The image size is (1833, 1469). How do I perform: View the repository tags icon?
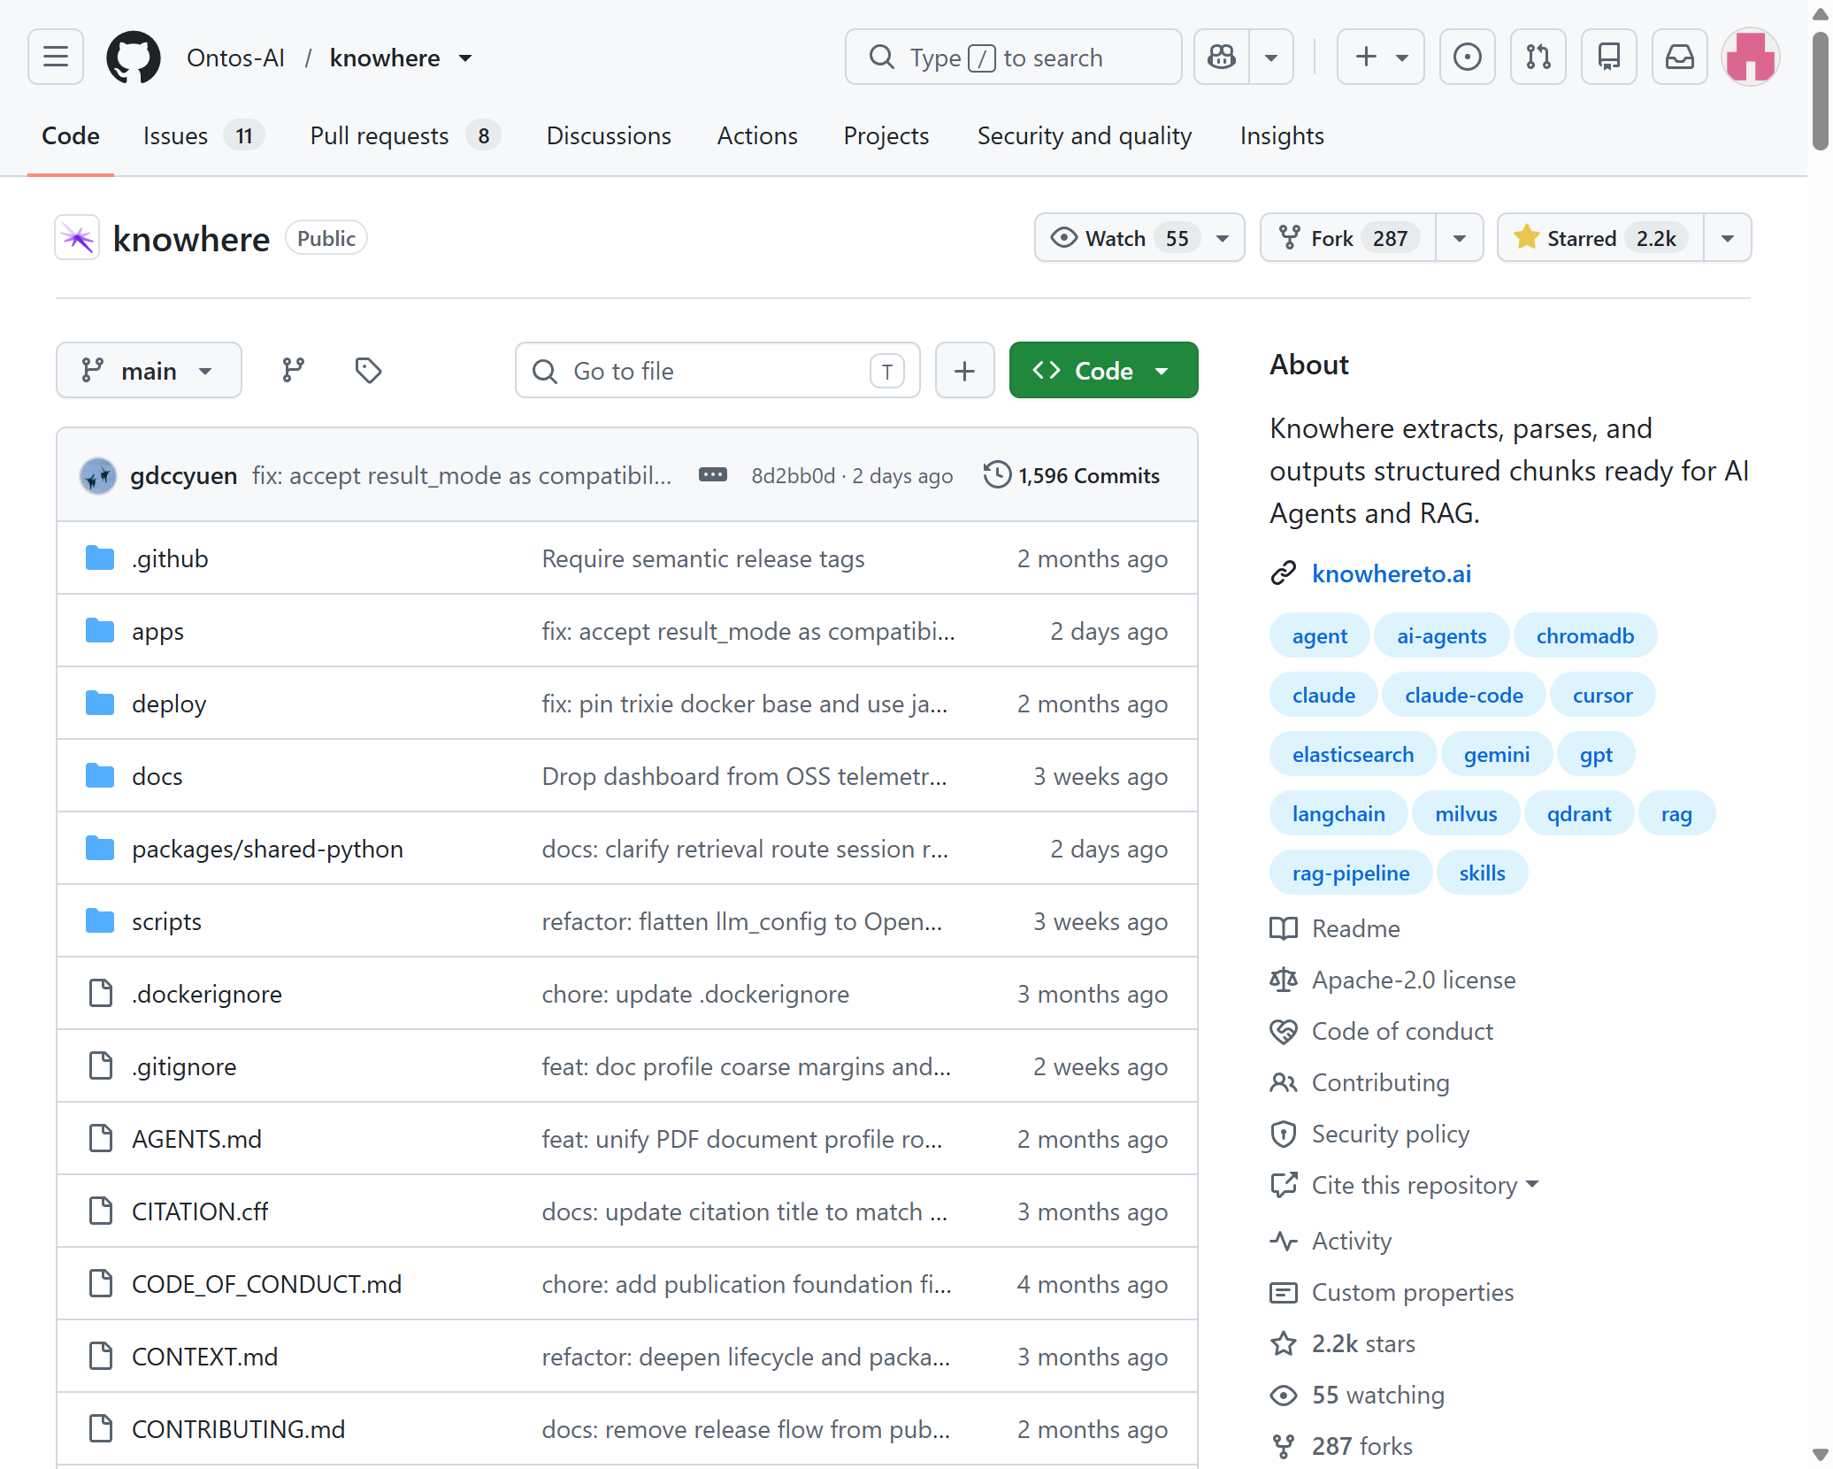(368, 370)
